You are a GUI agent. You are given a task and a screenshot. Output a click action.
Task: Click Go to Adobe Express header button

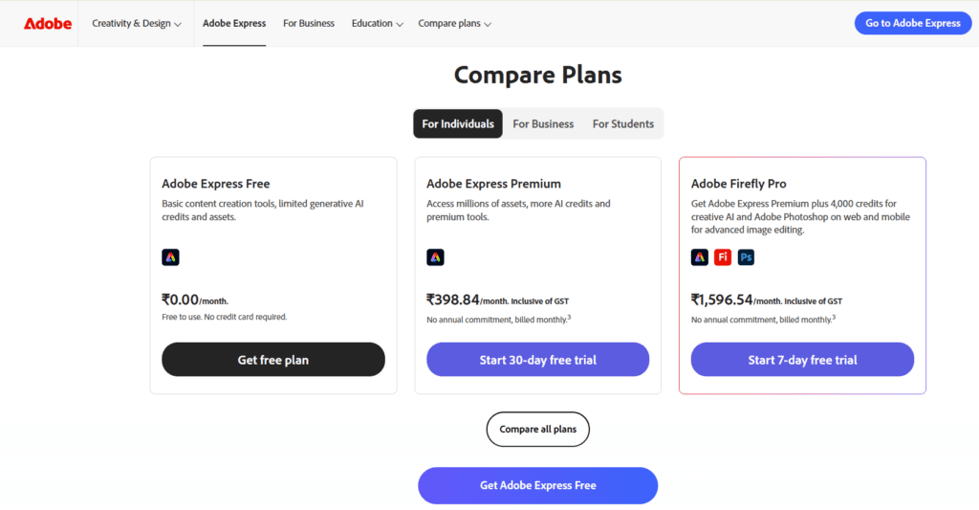pyautogui.click(x=912, y=23)
